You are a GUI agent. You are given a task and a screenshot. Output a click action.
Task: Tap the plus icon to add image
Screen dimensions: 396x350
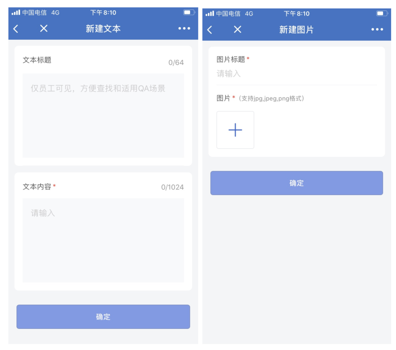pos(235,130)
